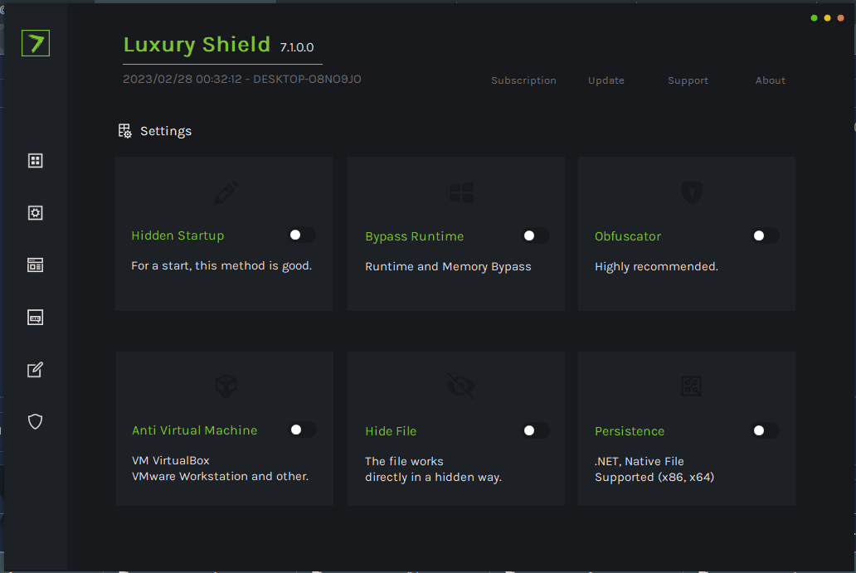
Task: Click the Settings heading gear-grid icon
Action: tap(125, 131)
